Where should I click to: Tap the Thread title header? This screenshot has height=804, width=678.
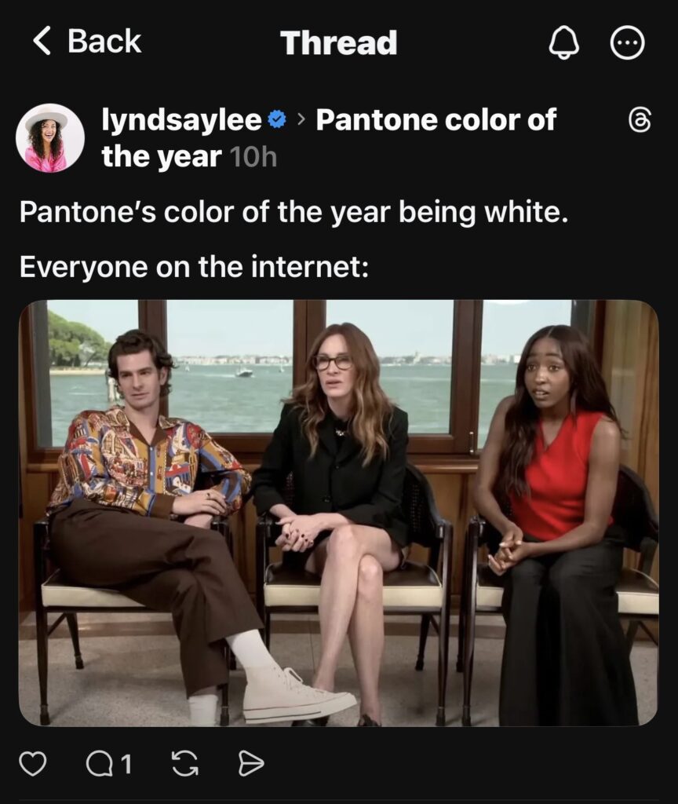point(339,42)
